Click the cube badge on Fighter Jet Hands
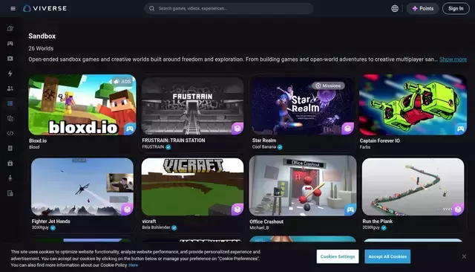Screen dimensions: 475x272 pyautogui.click(x=127, y=210)
